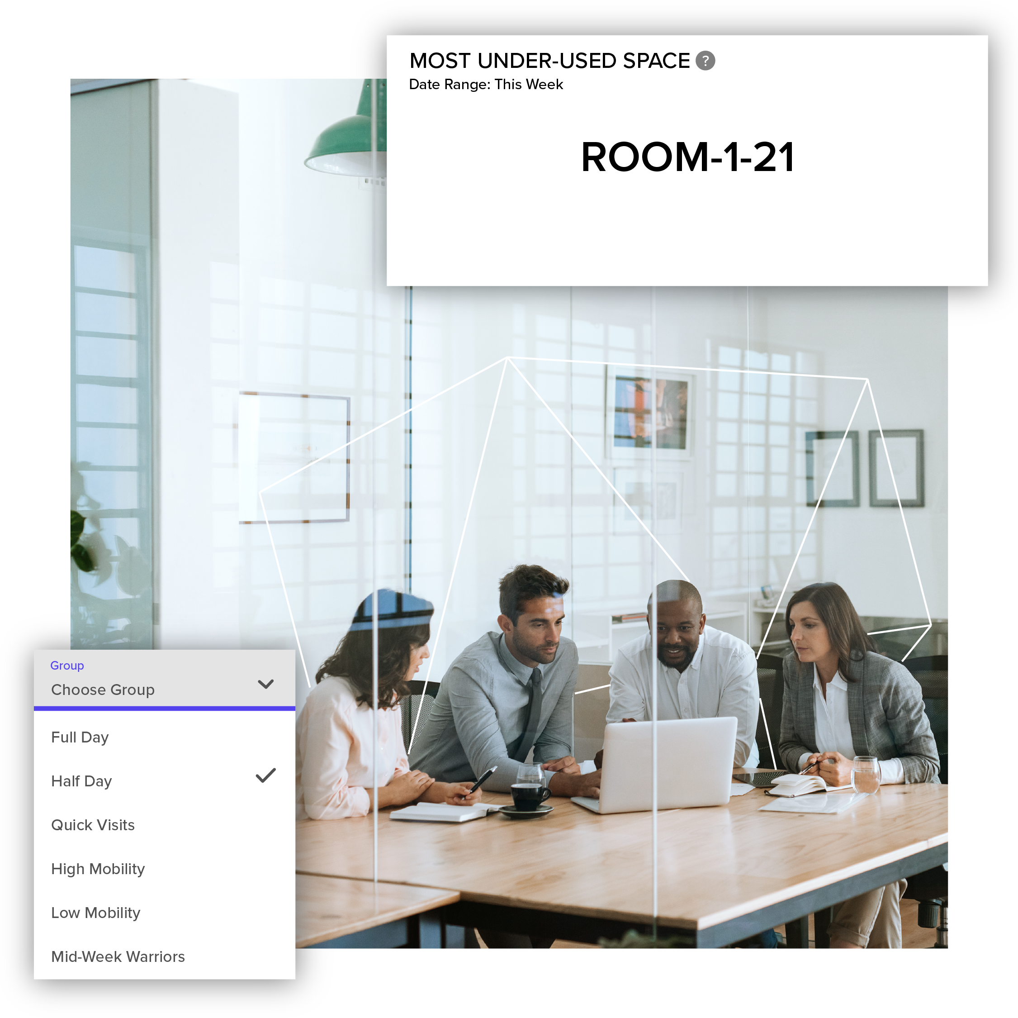Select 'Quick Visits' group option
1018x1018 pixels.
click(x=93, y=824)
